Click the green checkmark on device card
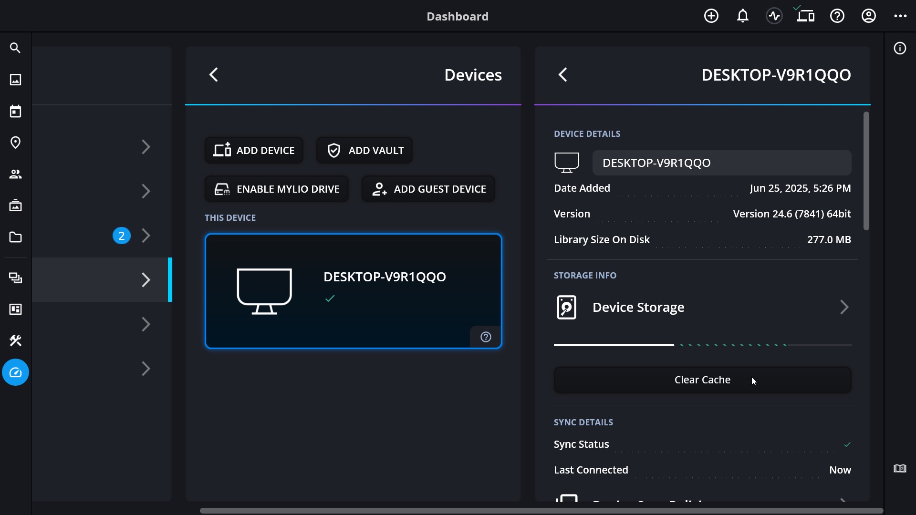Screen dimensions: 916x515 (x=330, y=299)
